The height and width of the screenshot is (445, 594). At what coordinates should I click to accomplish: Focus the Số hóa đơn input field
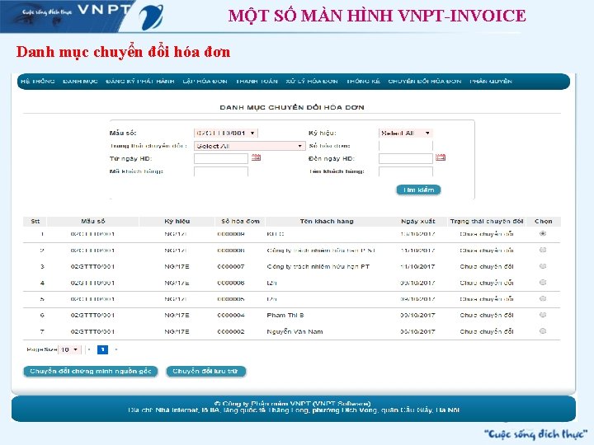[x=406, y=146]
